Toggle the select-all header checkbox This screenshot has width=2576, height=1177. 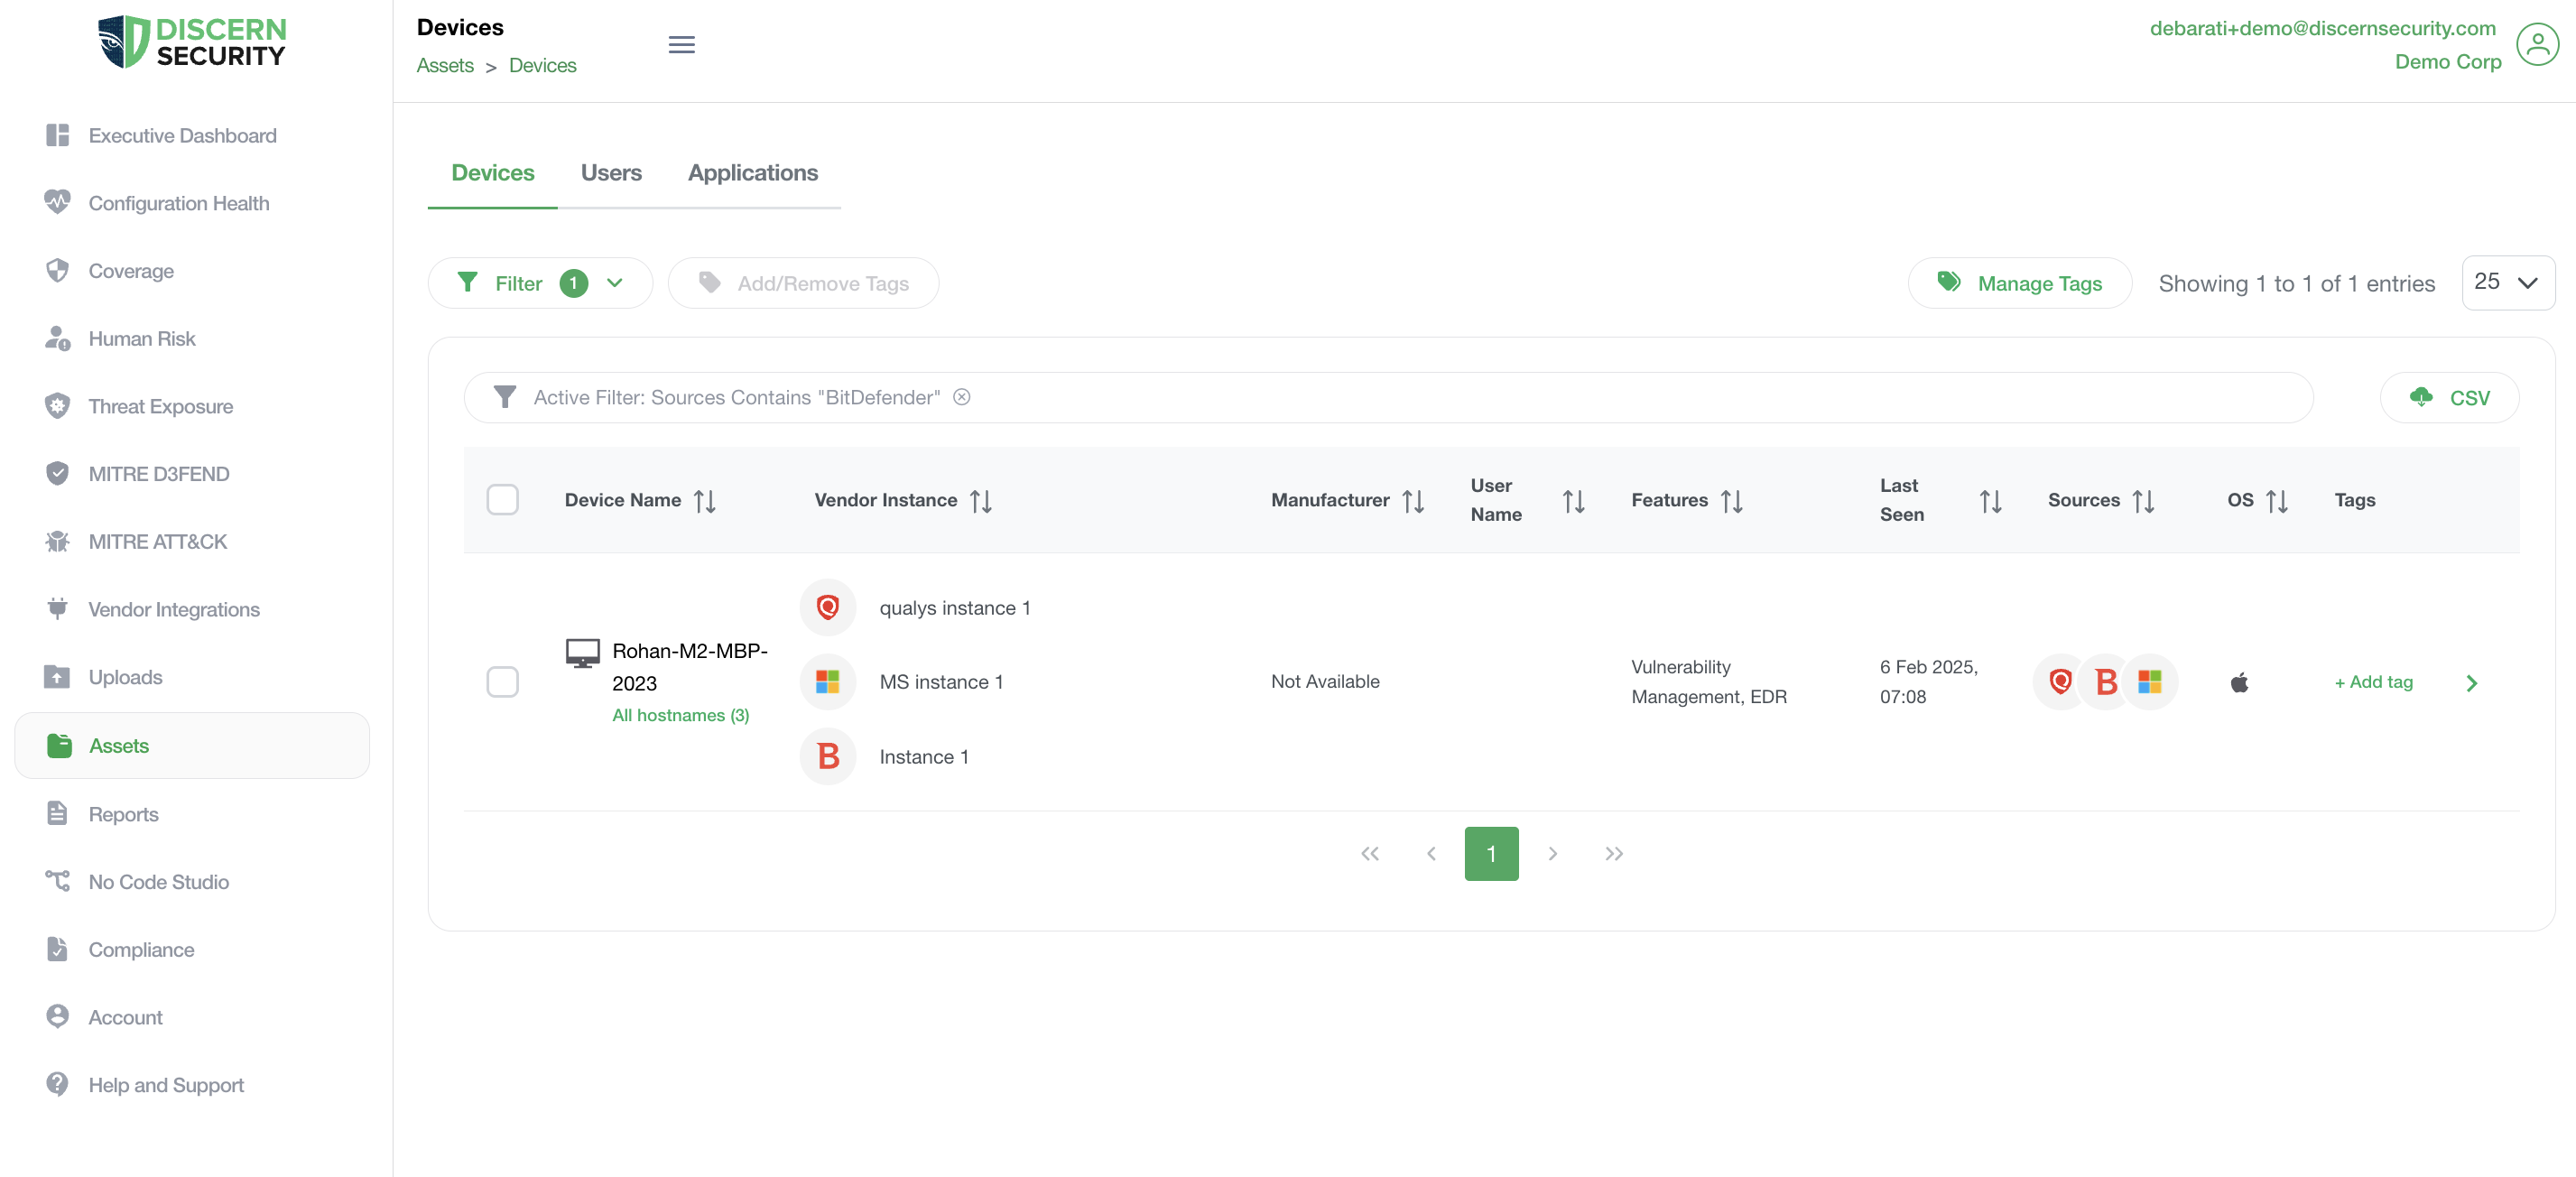(502, 500)
